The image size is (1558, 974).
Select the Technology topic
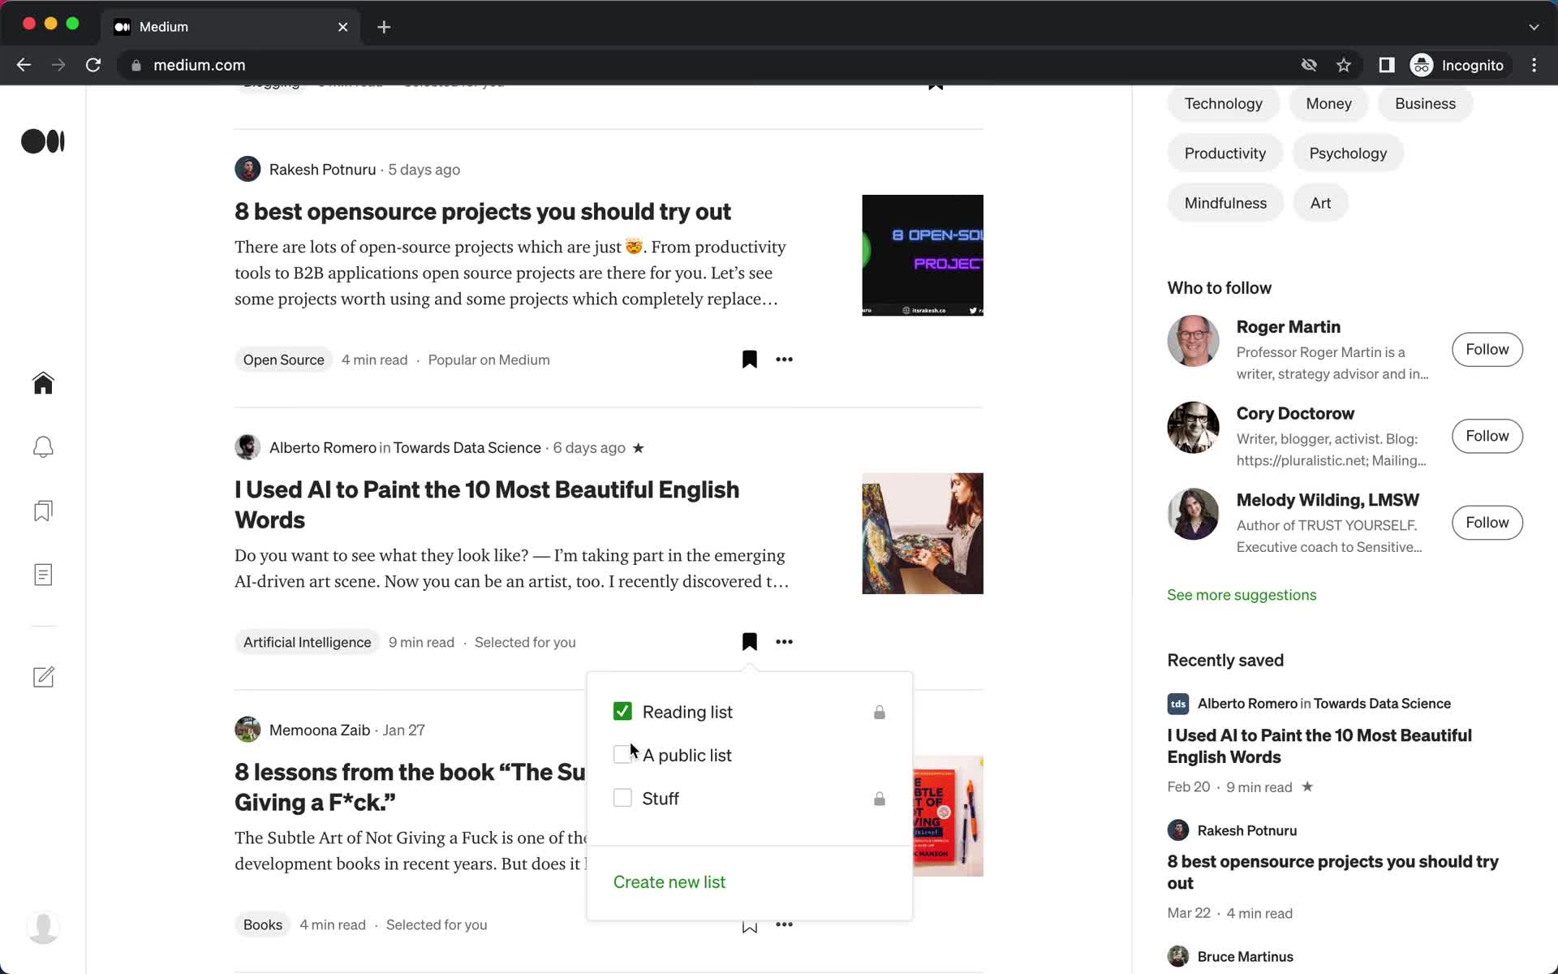(1223, 103)
